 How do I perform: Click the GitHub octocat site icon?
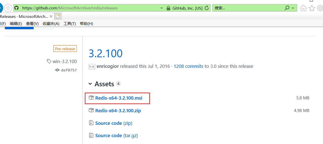coord(16,8)
